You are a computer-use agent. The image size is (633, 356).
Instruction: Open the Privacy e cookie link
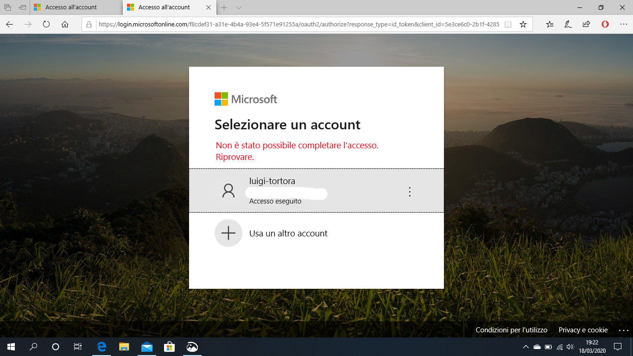click(x=583, y=330)
